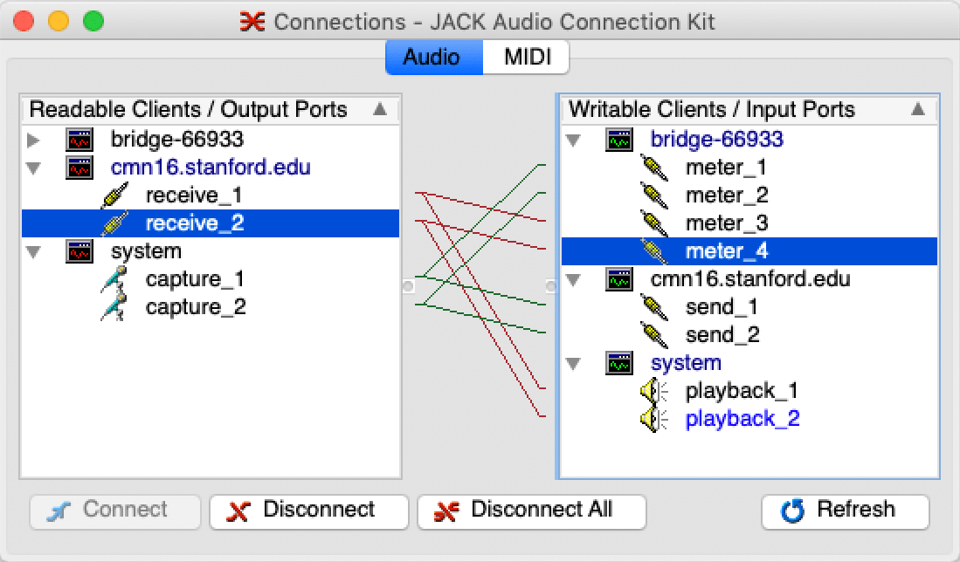This screenshot has height=562, width=960.
Task: Click the receive_1 plug icon
Action: [x=114, y=195]
